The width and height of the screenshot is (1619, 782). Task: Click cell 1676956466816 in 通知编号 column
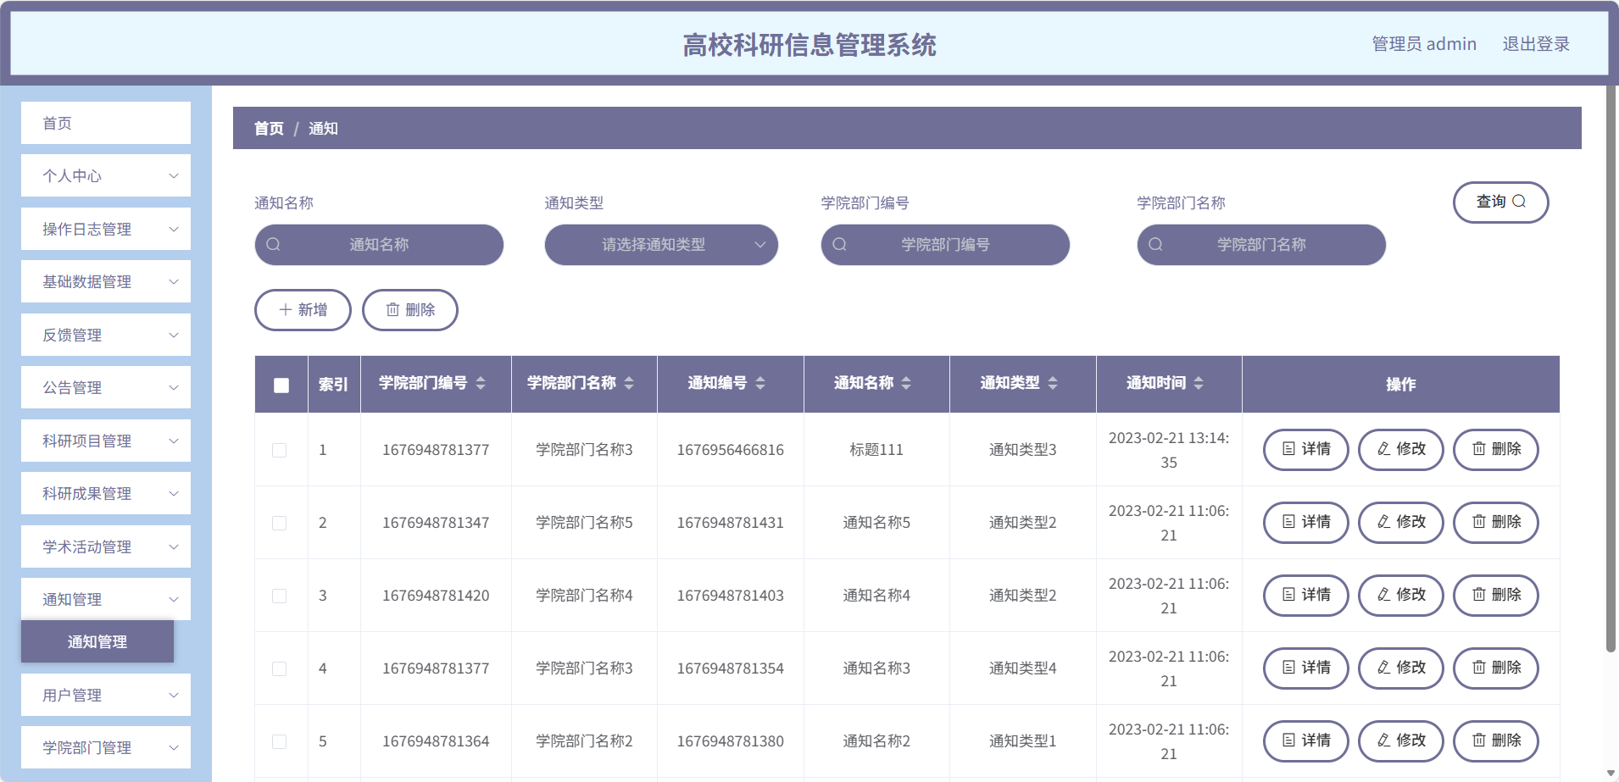[731, 450]
